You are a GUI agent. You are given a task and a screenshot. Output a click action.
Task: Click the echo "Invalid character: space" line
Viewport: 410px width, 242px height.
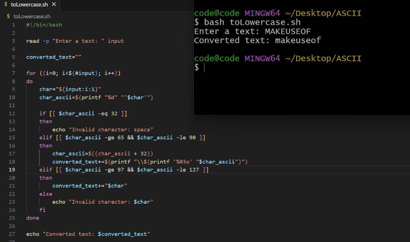(102, 129)
